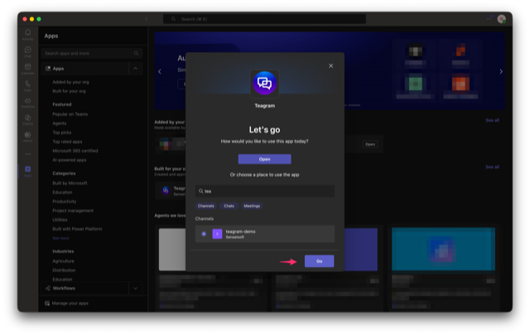Screen dimensions: 530x335
Task: Click the Apps section icon in panel
Action: pyautogui.click(x=48, y=69)
